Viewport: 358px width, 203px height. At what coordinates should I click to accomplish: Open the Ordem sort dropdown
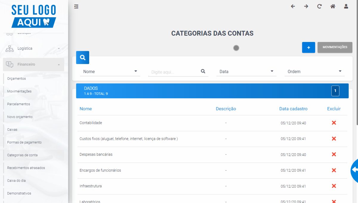tap(314, 71)
